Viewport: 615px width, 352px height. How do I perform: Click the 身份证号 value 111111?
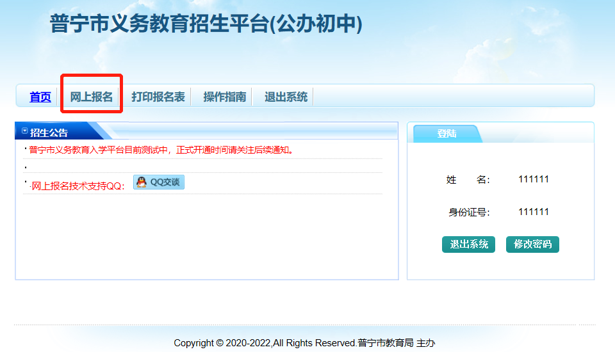click(x=534, y=212)
